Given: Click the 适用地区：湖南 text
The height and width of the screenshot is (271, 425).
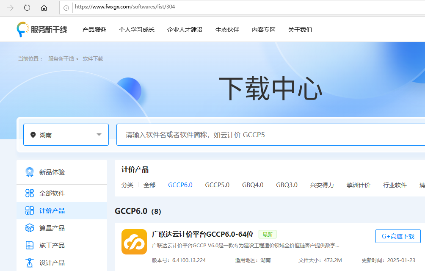Looking at the screenshot, I should (x=253, y=260).
